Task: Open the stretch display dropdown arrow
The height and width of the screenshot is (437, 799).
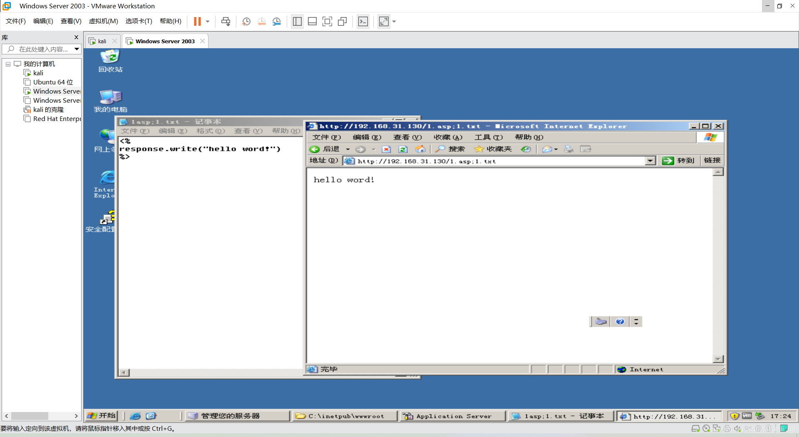Action: click(394, 21)
